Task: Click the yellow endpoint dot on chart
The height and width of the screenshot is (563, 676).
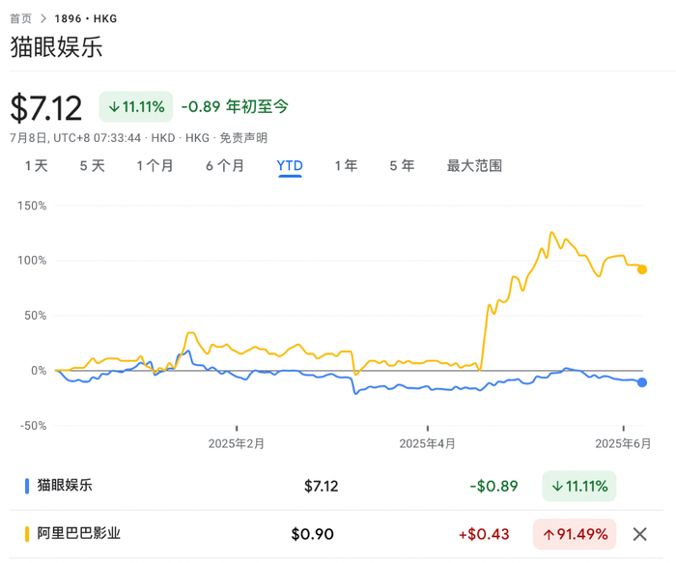Action: click(x=642, y=269)
